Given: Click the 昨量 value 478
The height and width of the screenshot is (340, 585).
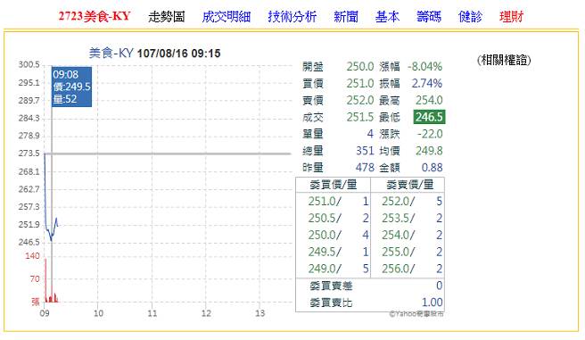Looking at the screenshot, I should tap(365, 167).
